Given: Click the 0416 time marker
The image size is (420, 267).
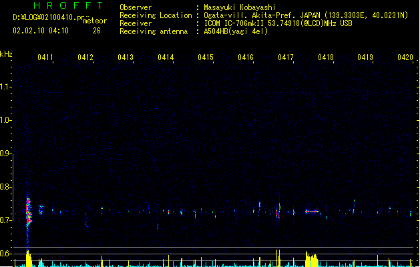Looking at the screenshot, I should (x=246, y=57).
